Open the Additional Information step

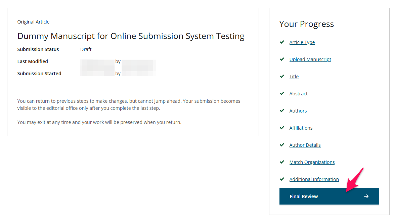(x=314, y=179)
